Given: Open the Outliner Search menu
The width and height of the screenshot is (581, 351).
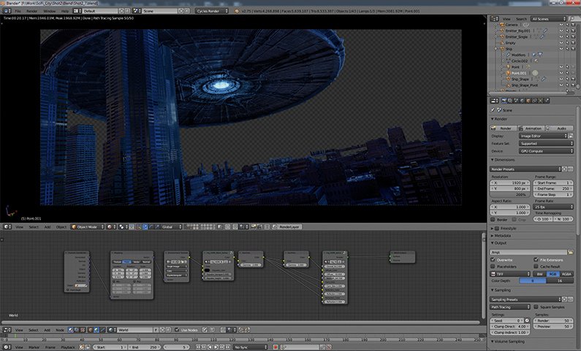Looking at the screenshot, I should tap(521, 19).
